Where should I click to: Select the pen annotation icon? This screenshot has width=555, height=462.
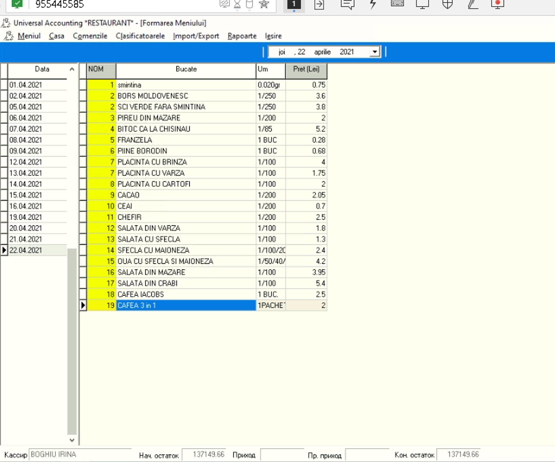pos(473,4)
